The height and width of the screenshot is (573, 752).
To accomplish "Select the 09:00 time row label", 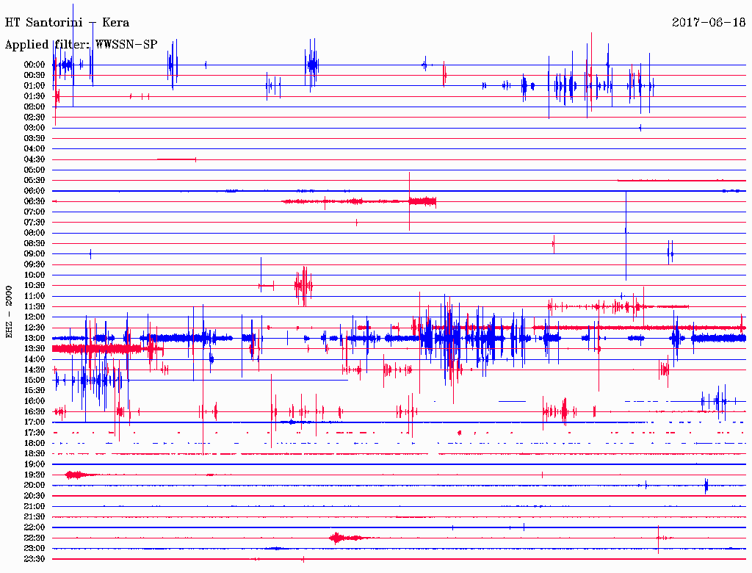I will click(35, 254).
